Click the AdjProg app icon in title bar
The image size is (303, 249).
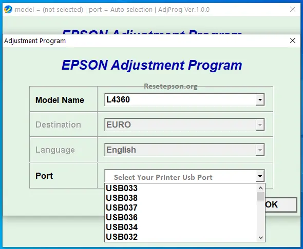click(x=8, y=9)
